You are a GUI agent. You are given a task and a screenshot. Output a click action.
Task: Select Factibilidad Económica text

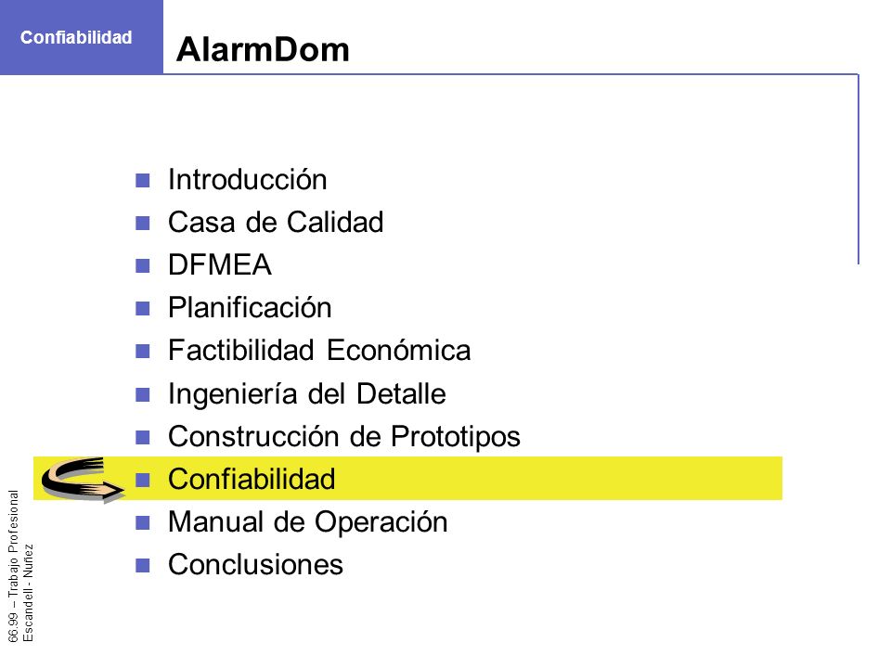[319, 351]
